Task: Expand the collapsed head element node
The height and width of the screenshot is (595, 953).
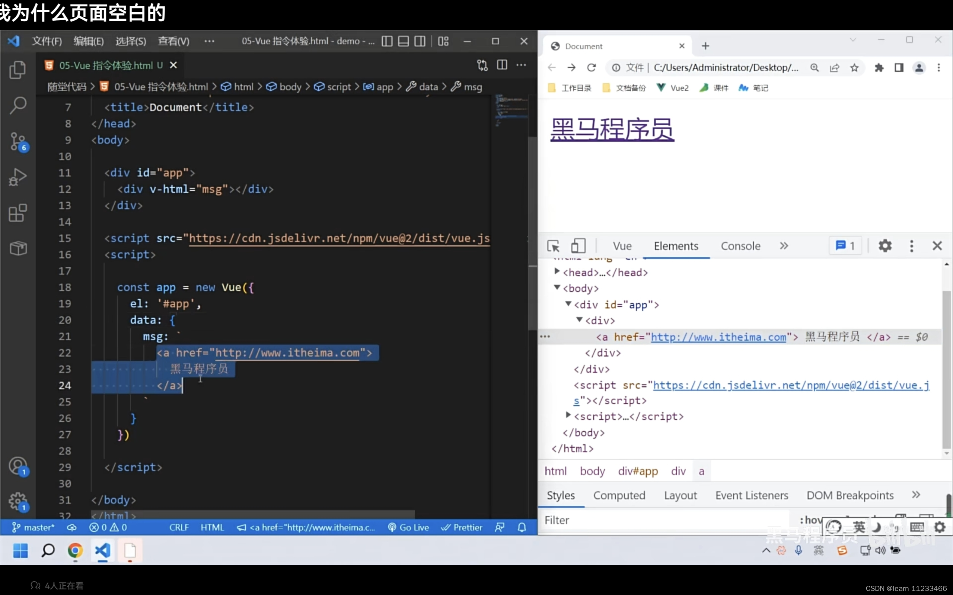Action: [x=557, y=271]
